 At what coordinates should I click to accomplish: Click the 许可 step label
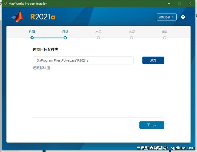32,32
